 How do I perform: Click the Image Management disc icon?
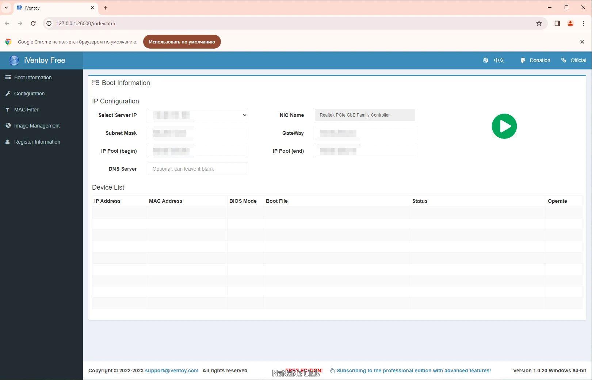[8, 126]
